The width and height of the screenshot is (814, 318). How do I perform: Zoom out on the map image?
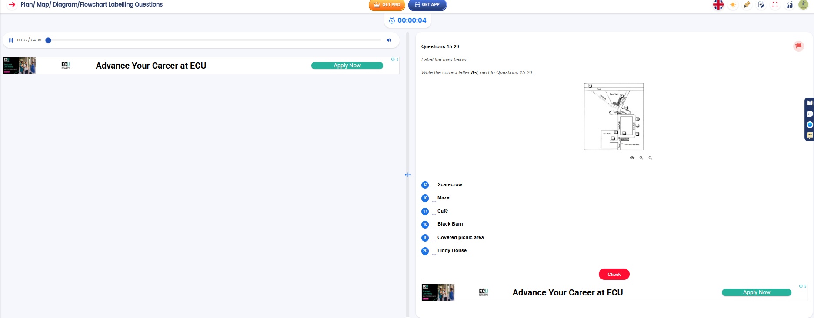click(x=650, y=158)
